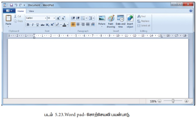Click the Find button
The width and height of the screenshot is (196, 119).
pyautogui.click(x=141, y=16)
